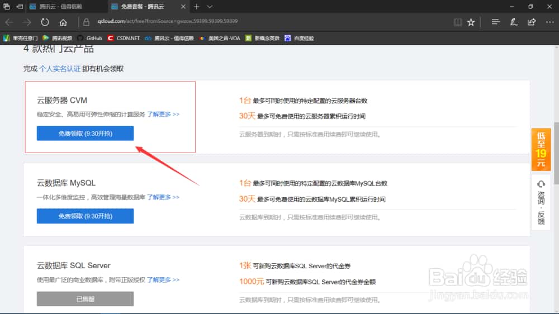Open the GitHub bookmark
Viewport: 559px width, 314px height.
[89, 39]
